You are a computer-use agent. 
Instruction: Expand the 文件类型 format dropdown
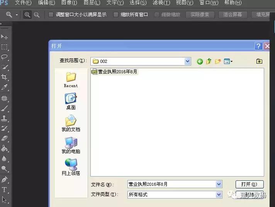219,195
